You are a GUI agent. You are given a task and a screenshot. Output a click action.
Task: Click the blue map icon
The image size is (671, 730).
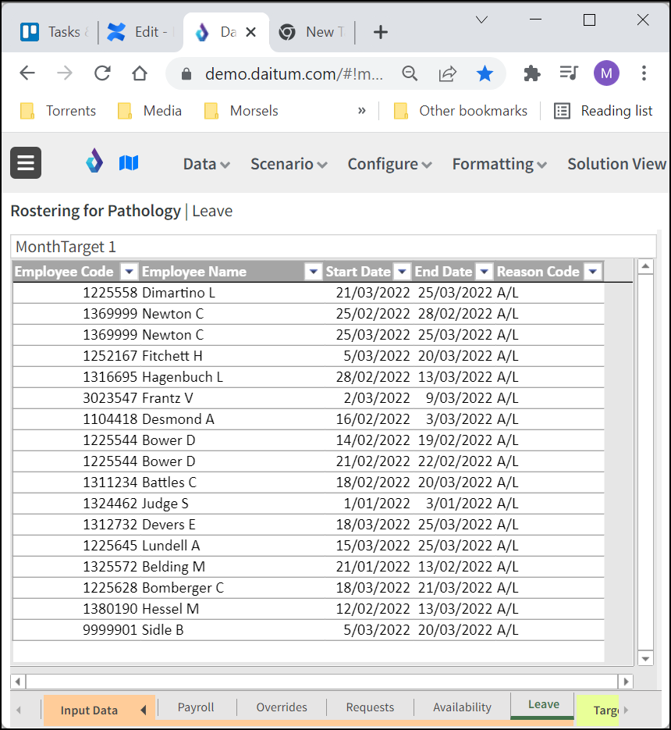point(129,162)
